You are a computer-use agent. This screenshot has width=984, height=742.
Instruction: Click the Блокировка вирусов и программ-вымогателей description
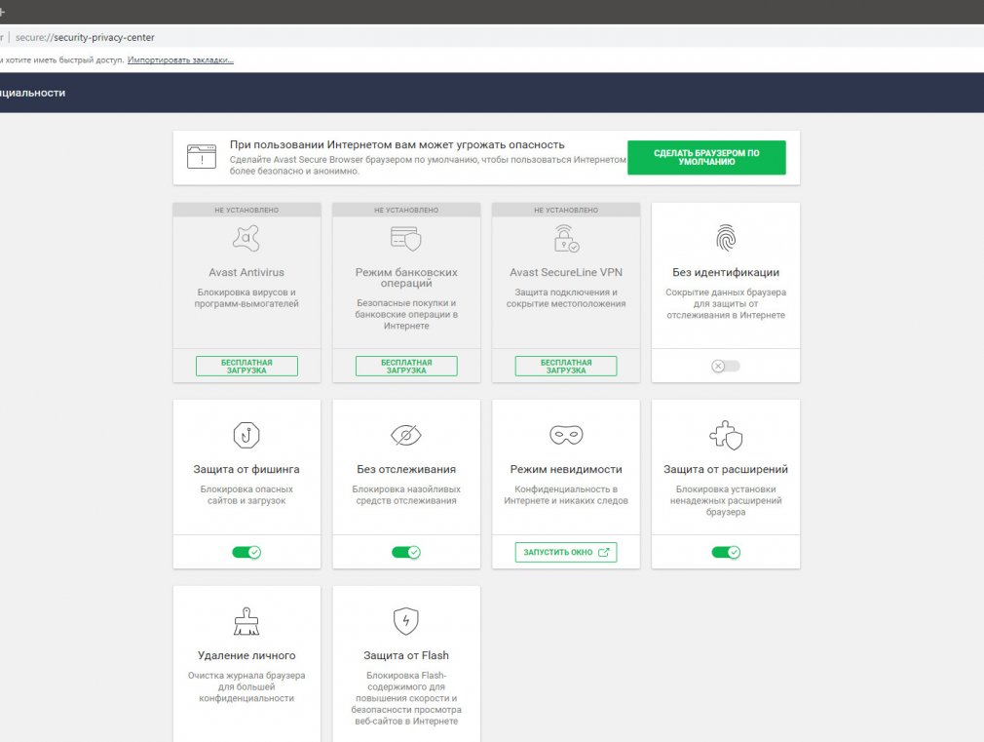246,297
